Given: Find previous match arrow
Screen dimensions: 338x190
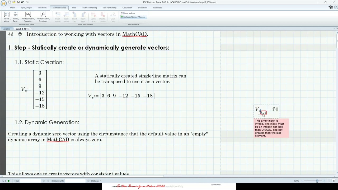Looking at the screenshot, I should coord(44,181).
